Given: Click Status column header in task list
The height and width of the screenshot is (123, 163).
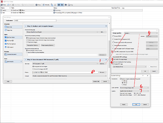Looking at the screenshot, I should point(55,8).
